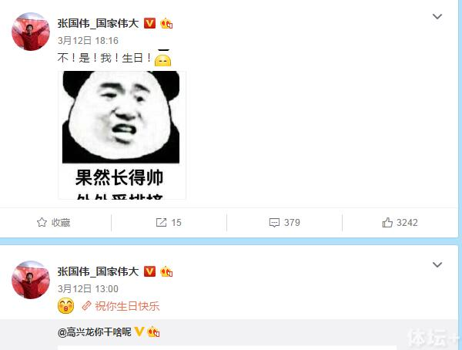Screen dimensions: 462x350
Task: Click the verified V badge on the first post
Action: (149, 23)
